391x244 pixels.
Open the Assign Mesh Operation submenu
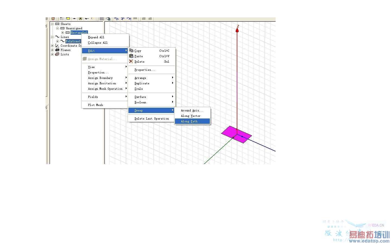point(105,89)
